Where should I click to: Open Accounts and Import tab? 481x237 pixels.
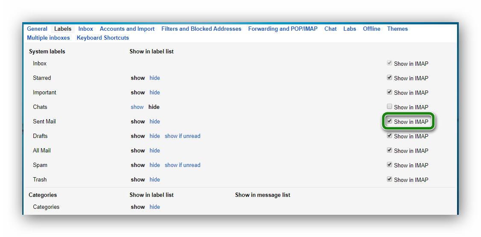pos(127,29)
